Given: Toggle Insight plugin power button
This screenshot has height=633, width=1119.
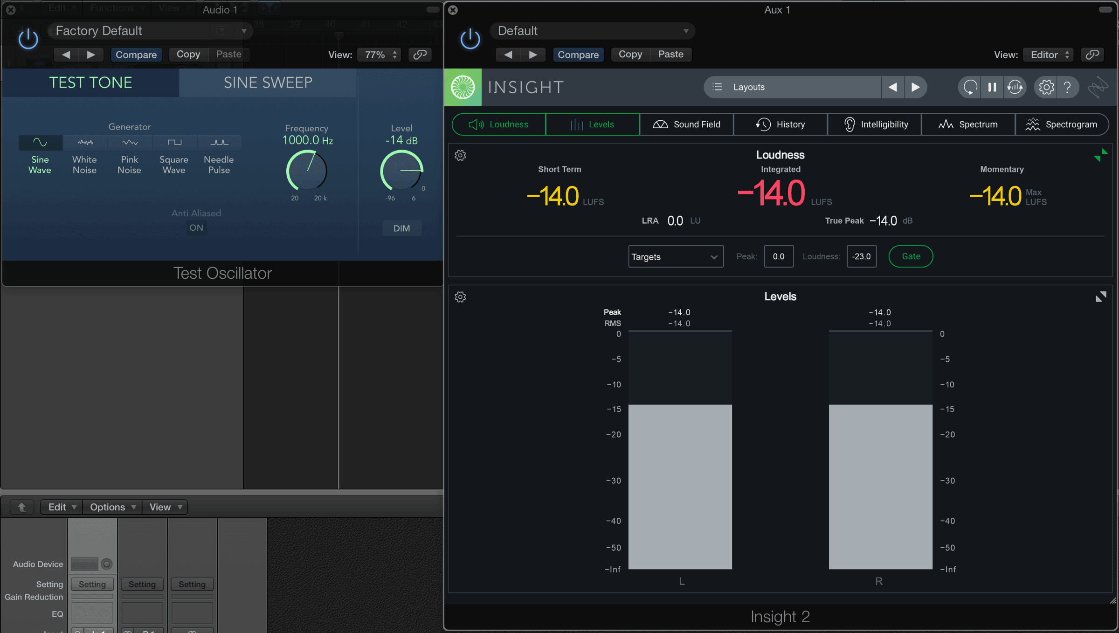Looking at the screenshot, I should [x=470, y=39].
